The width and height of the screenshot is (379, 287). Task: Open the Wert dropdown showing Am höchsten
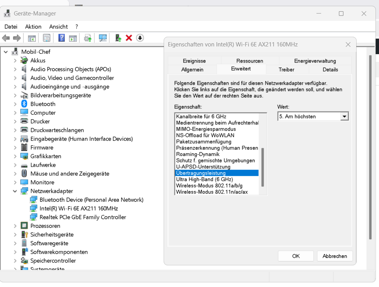click(x=344, y=116)
